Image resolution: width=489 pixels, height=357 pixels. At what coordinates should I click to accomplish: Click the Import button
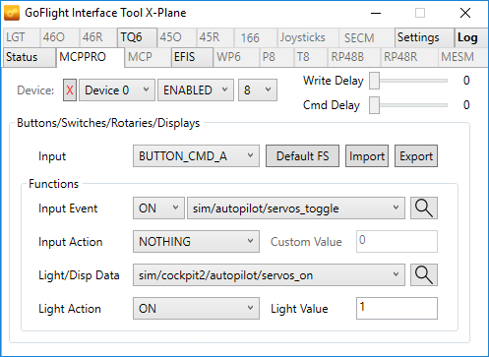[x=367, y=156]
